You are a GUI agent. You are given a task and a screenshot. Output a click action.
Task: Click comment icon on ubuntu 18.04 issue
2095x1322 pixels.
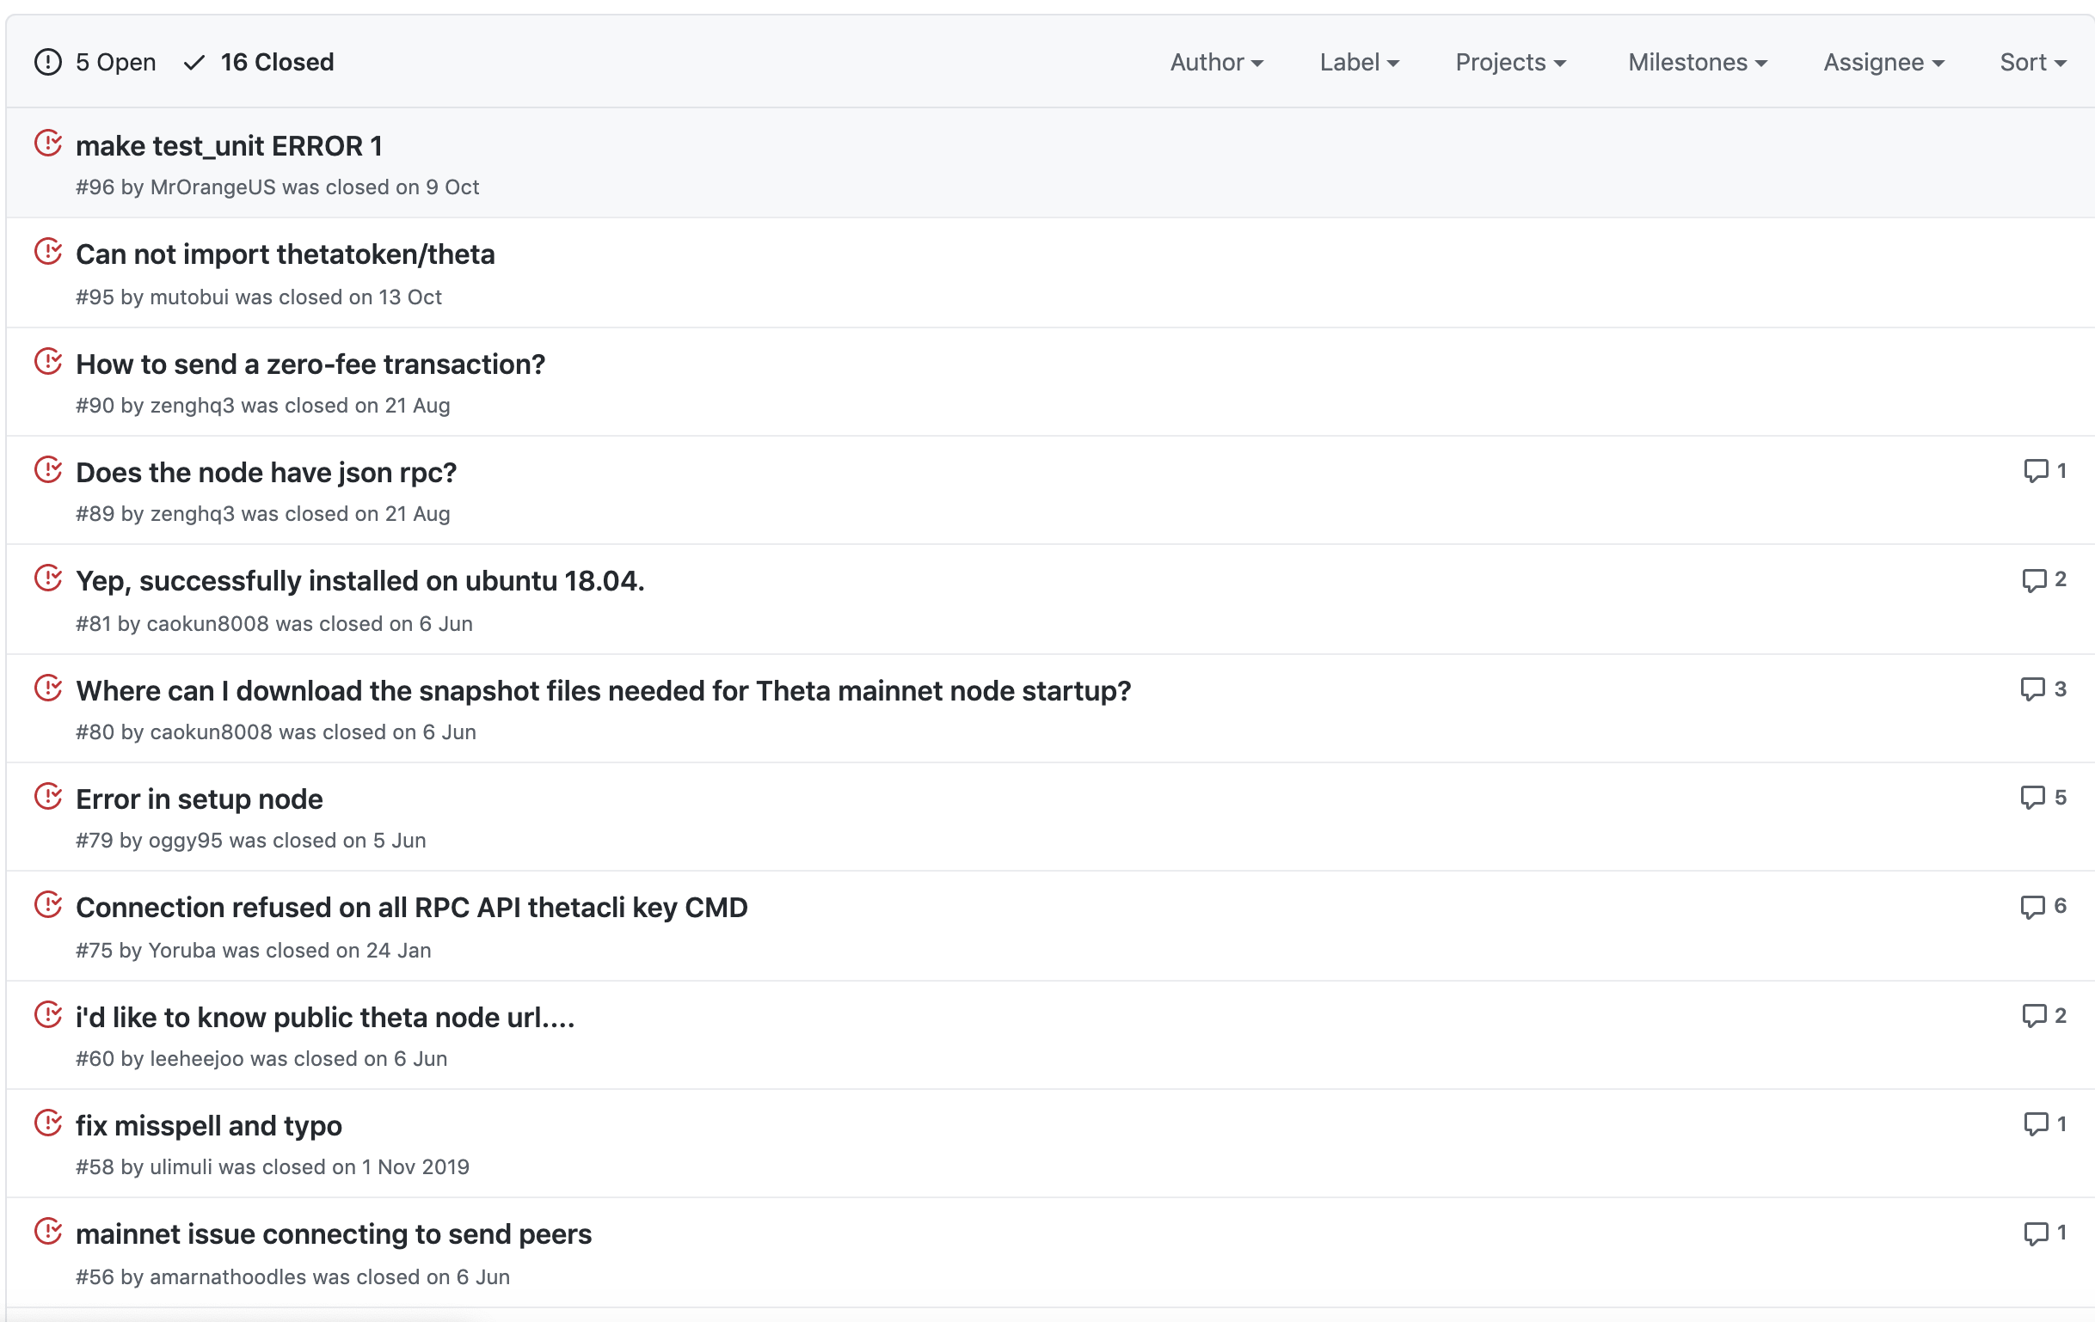(2033, 579)
